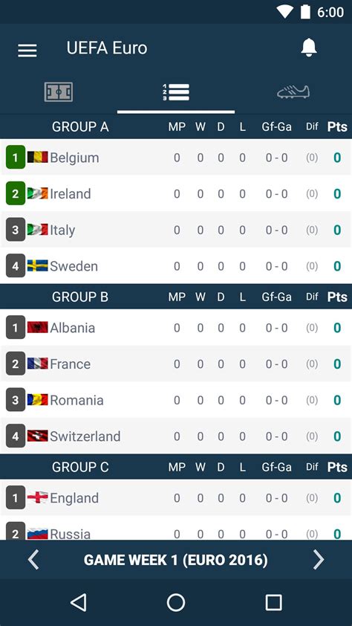Tap the Android back navigation button
Viewport: 352px width, 626px height.
[x=79, y=602]
